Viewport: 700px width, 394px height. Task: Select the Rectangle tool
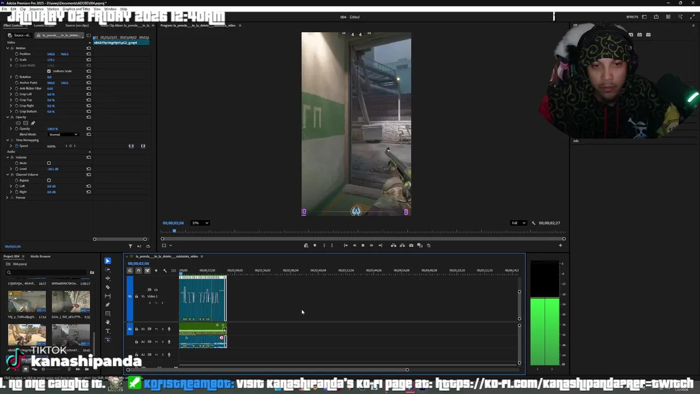tap(108, 314)
